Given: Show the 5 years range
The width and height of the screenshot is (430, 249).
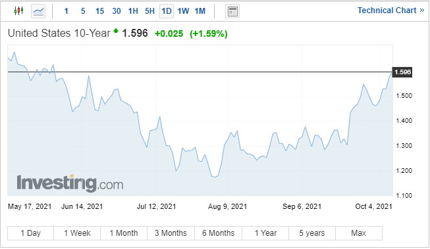Looking at the screenshot, I should (312, 233).
